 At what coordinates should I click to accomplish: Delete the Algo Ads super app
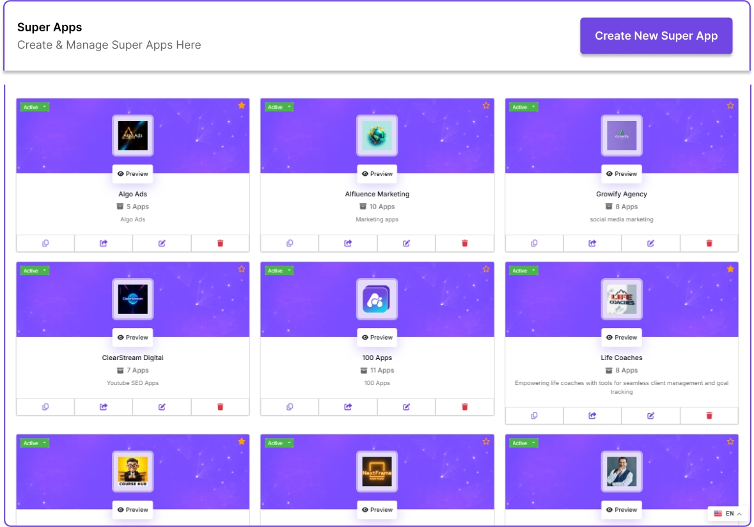click(220, 243)
